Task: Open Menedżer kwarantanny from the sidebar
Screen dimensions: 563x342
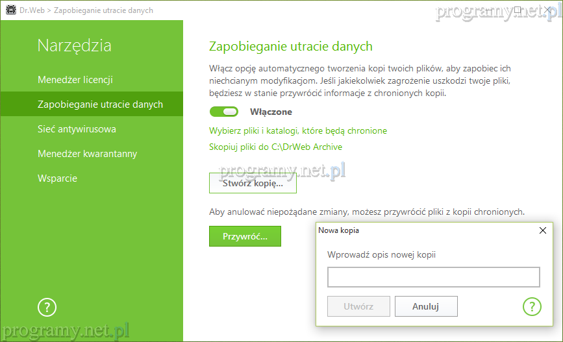Action: [87, 154]
